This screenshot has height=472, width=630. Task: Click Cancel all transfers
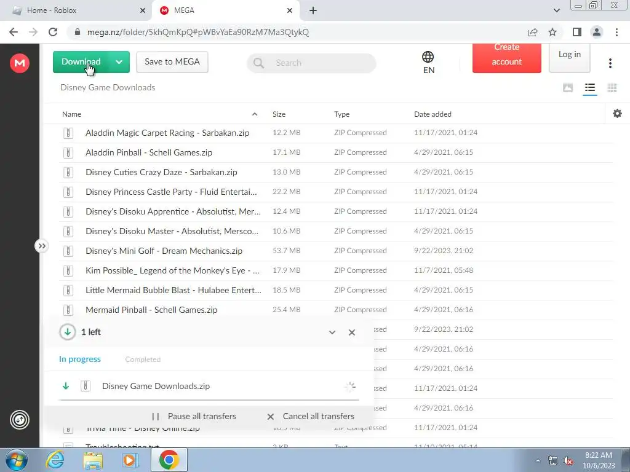(x=311, y=416)
